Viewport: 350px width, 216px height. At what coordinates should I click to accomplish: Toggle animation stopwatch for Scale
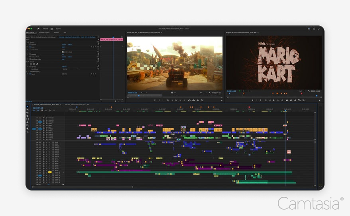[30, 47]
